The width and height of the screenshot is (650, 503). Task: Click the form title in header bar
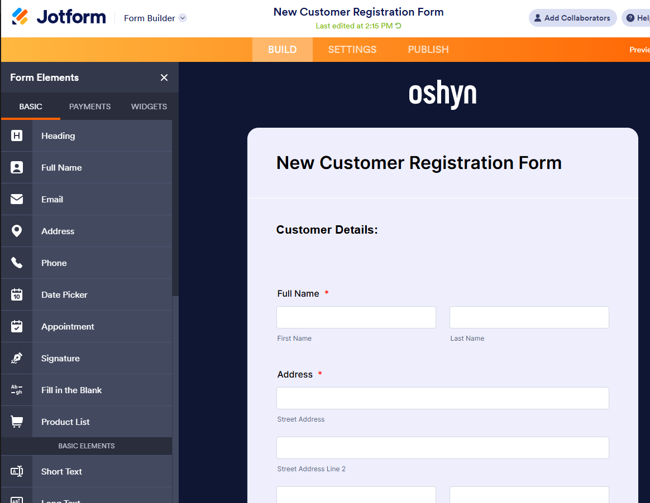point(358,12)
